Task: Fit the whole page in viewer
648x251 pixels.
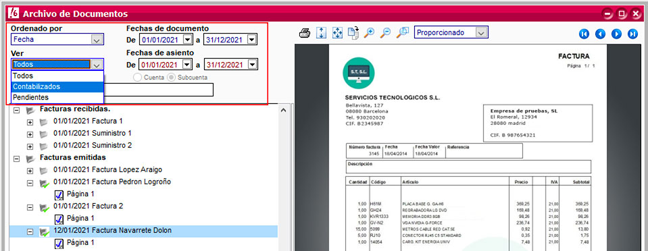Action: point(338,33)
